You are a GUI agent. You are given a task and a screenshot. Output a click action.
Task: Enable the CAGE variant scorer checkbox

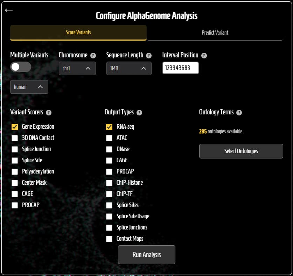pos(15,194)
